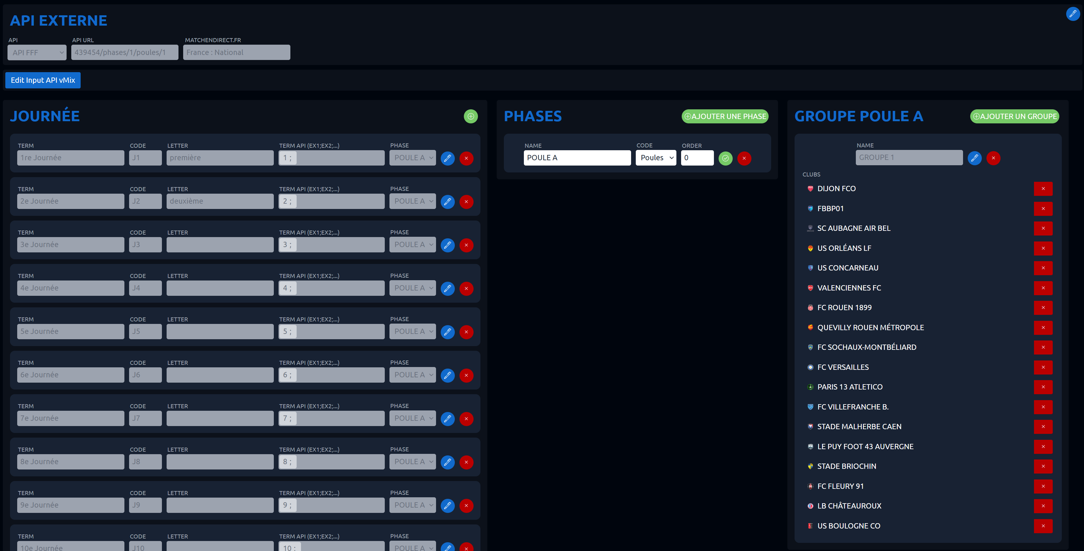Viewport: 1084px width, 551px height.
Task: Remove US BOULOGNE CO from the clubs list
Action: pos(1043,526)
